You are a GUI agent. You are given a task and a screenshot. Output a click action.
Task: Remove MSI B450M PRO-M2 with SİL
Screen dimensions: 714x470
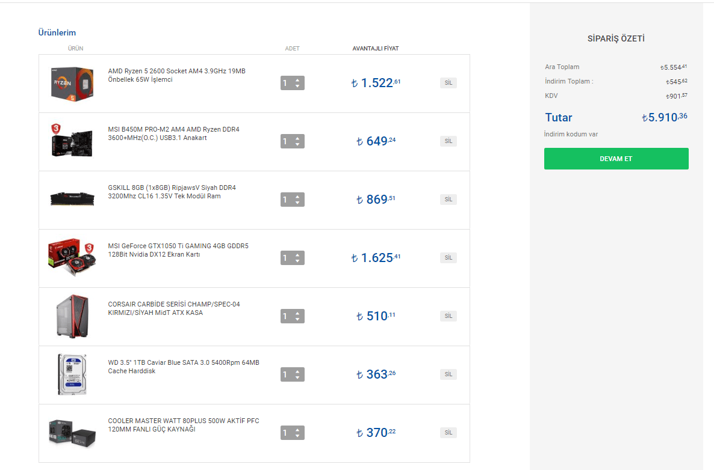(449, 141)
